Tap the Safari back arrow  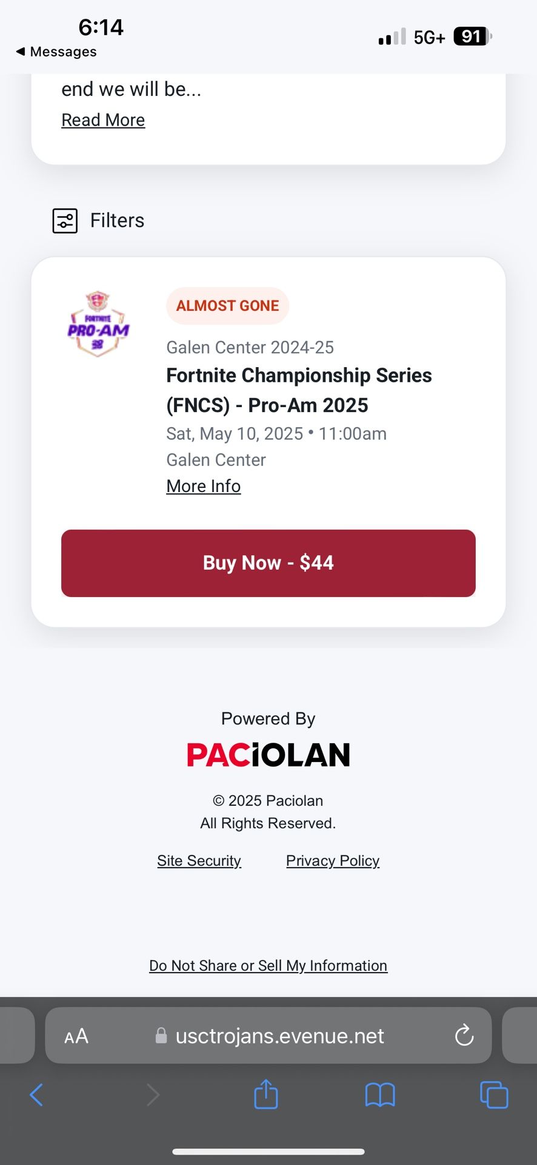point(36,1095)
